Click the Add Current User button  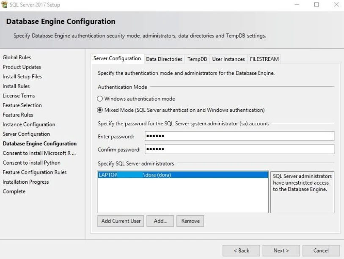tap(120, 221)
